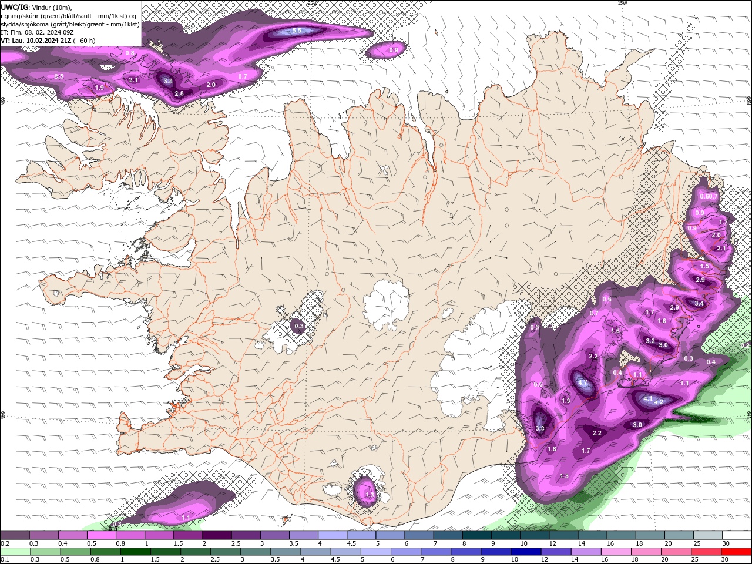Select the 2.8 snowfall value near the Westfjords
This screenshot has height=564, width=752.
pos(179,93)
